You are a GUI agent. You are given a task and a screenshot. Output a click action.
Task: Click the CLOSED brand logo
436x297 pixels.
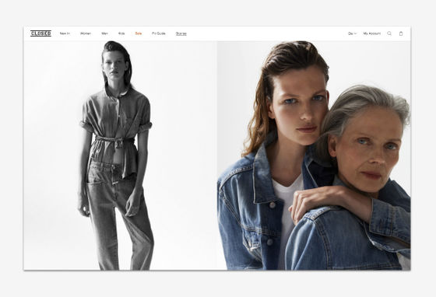coord(40,33)
